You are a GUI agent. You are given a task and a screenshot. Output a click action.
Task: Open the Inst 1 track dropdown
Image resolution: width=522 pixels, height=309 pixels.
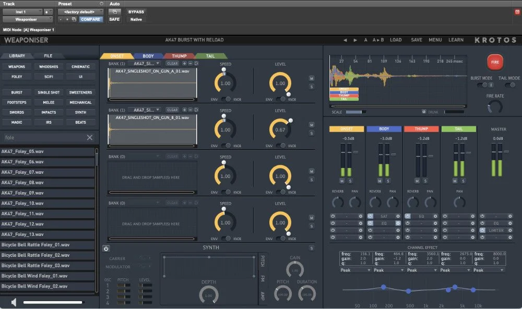[22, 11]
